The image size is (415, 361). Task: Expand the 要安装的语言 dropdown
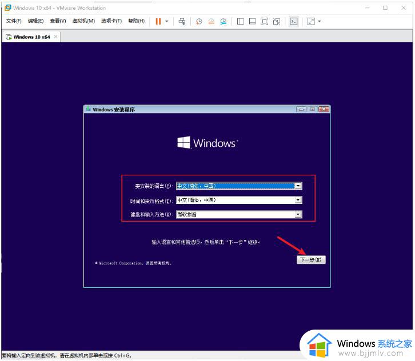click(x=298, y=186)
